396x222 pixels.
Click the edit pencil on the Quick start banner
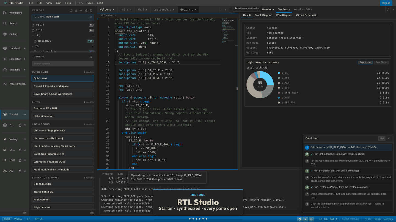(x=91, y=17)
